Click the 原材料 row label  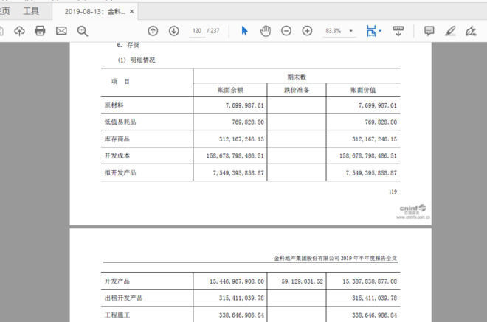114,105
